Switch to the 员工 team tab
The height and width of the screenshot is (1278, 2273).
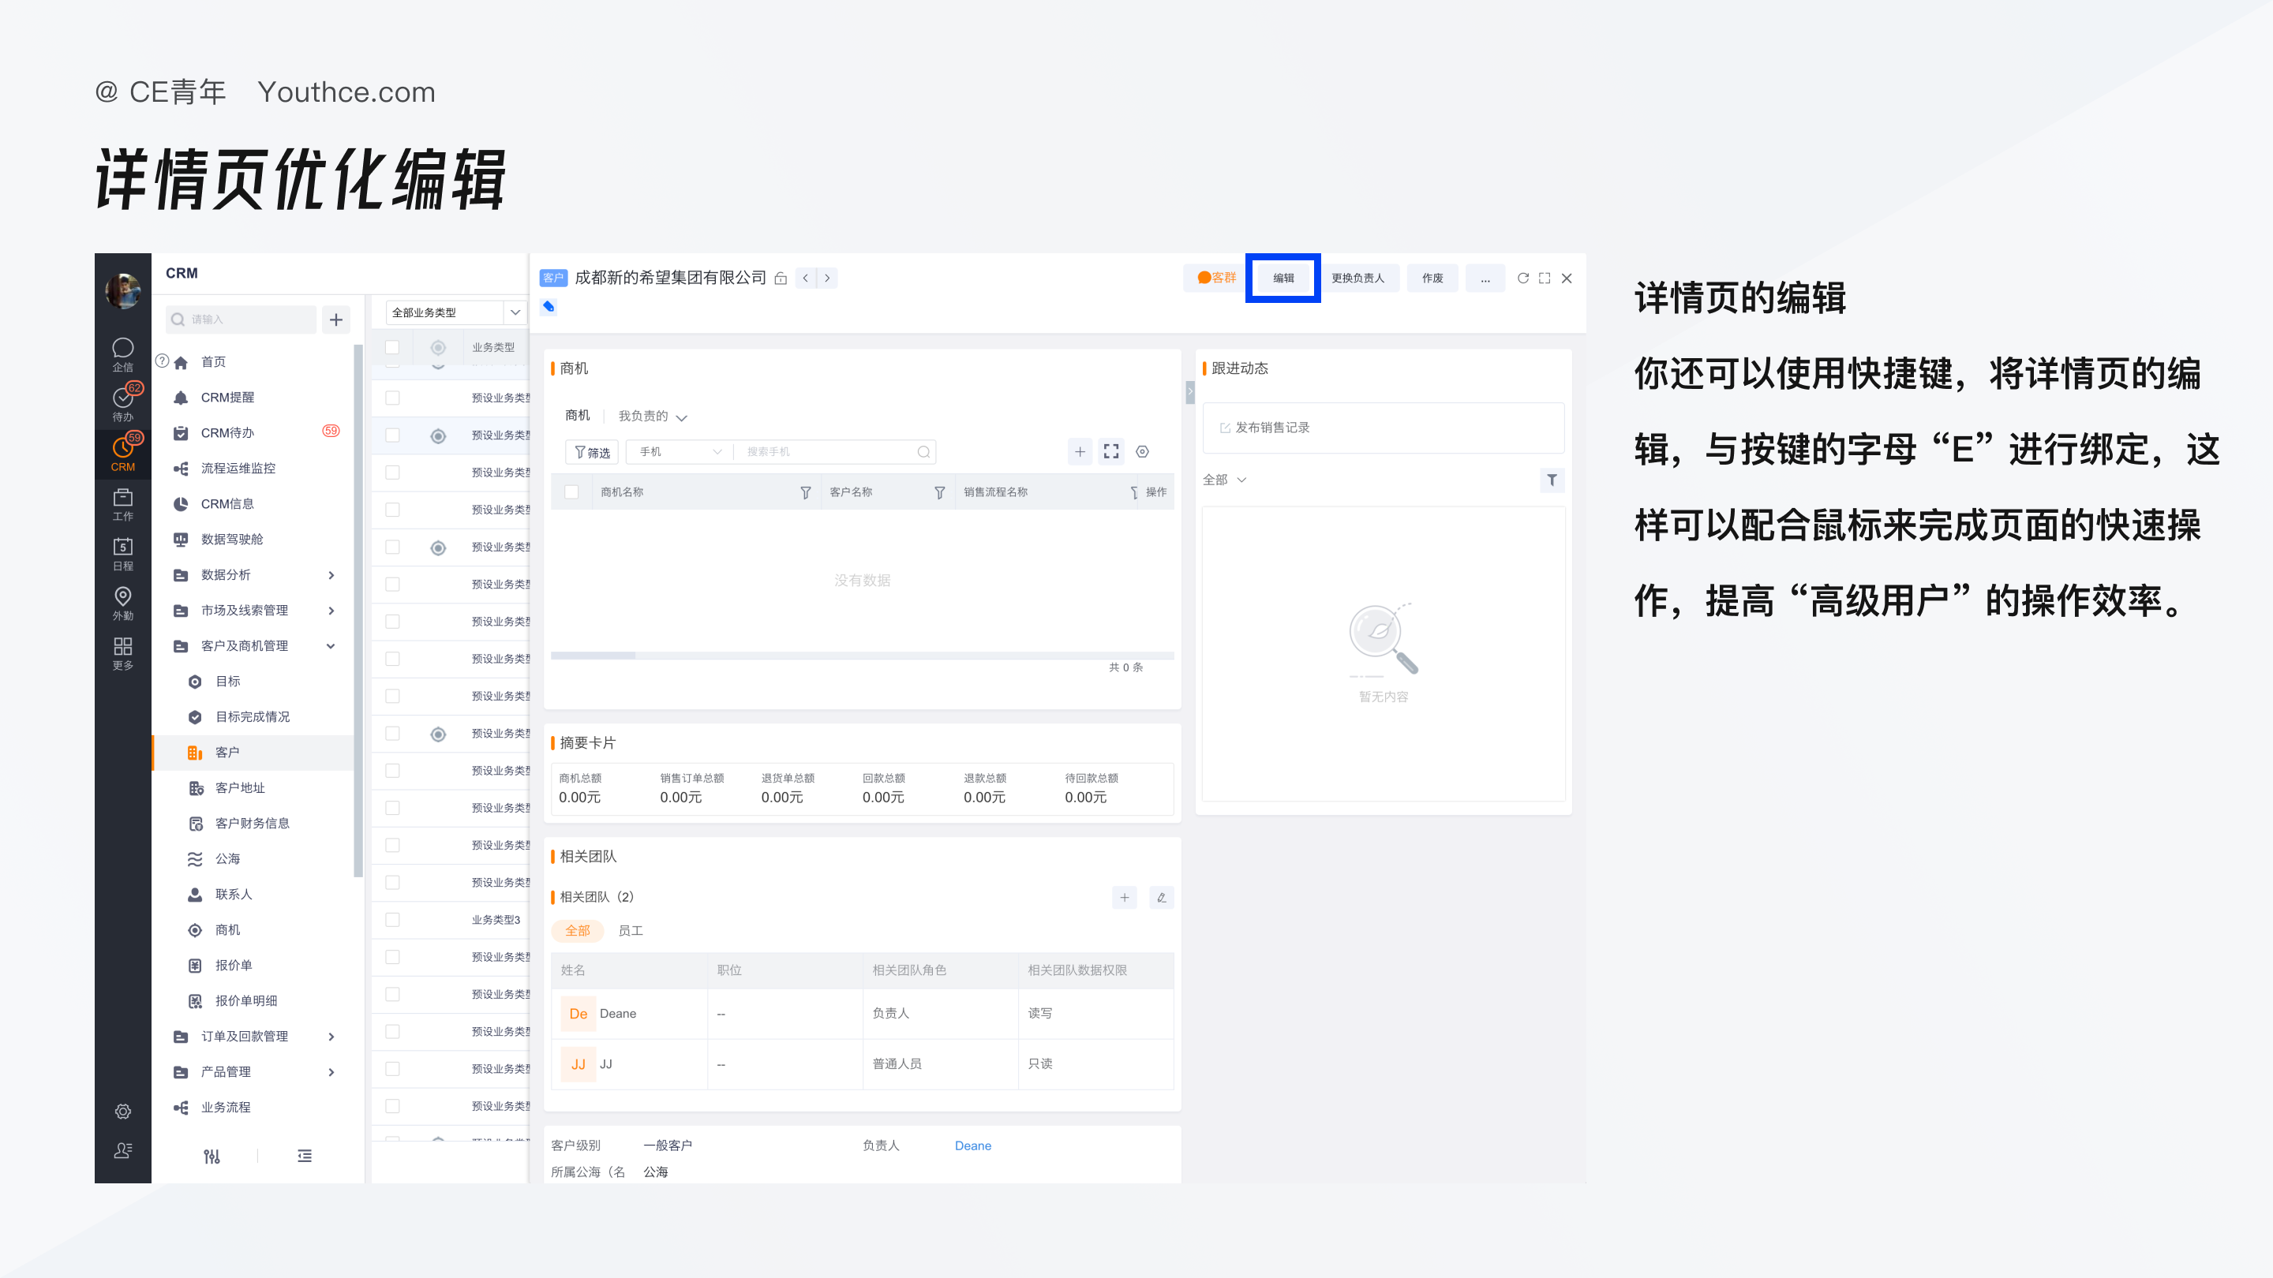[630, 931]
